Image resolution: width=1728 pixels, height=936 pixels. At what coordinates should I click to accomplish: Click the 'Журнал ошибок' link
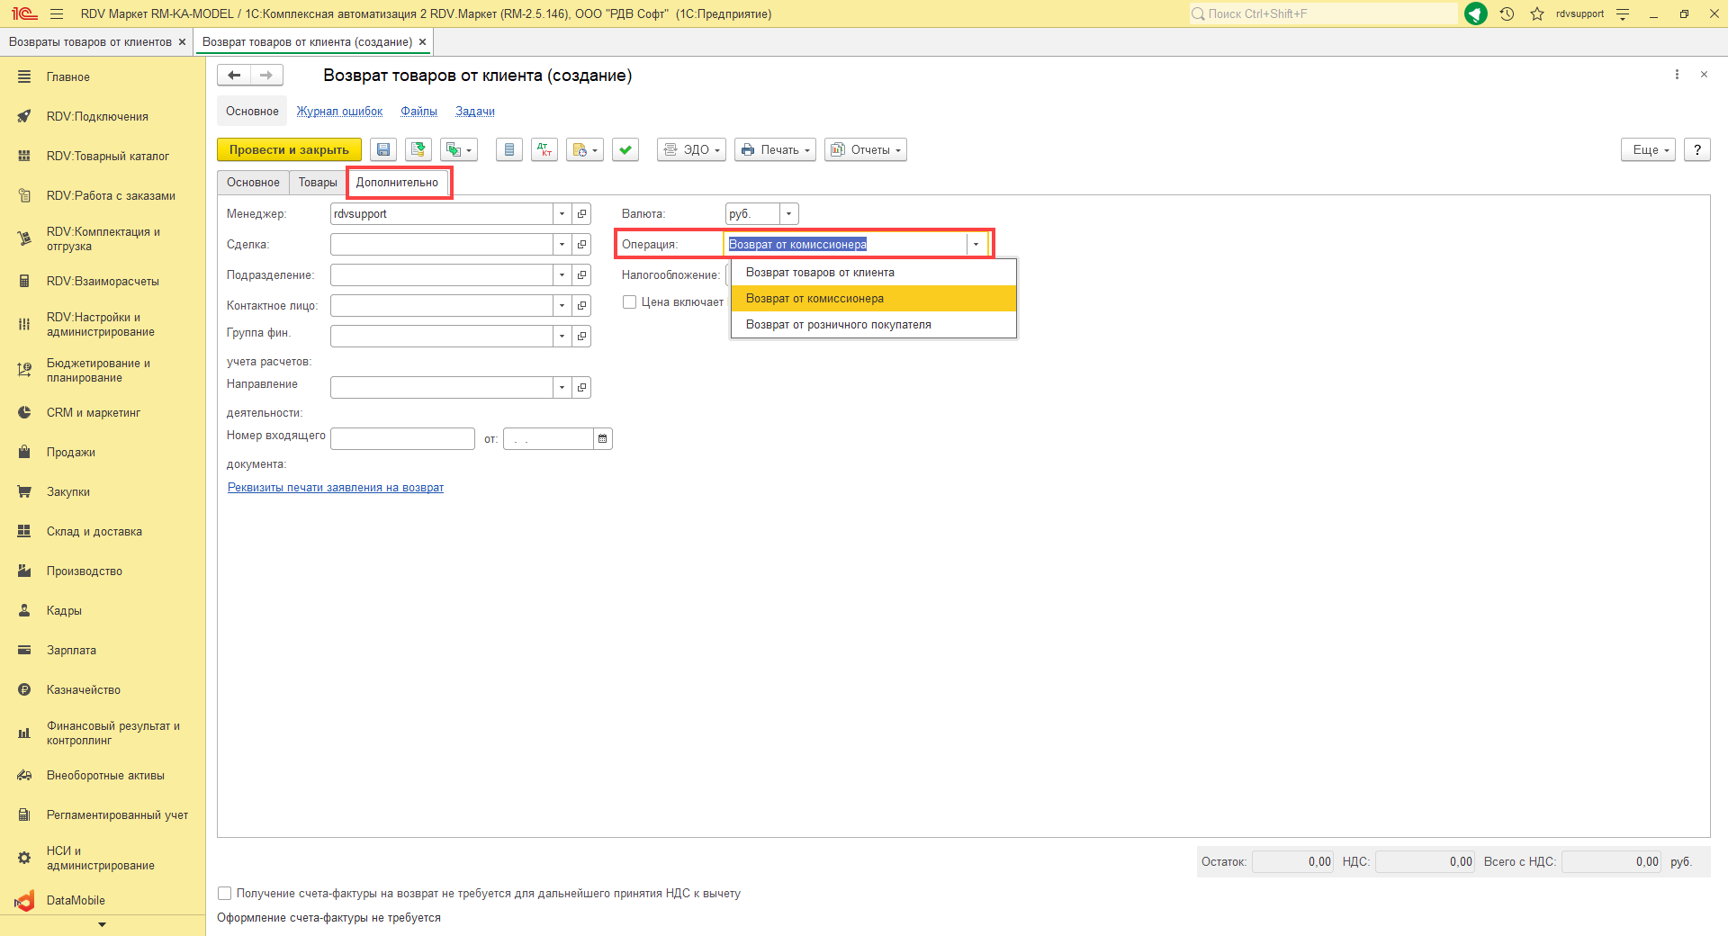coord(339,112)
